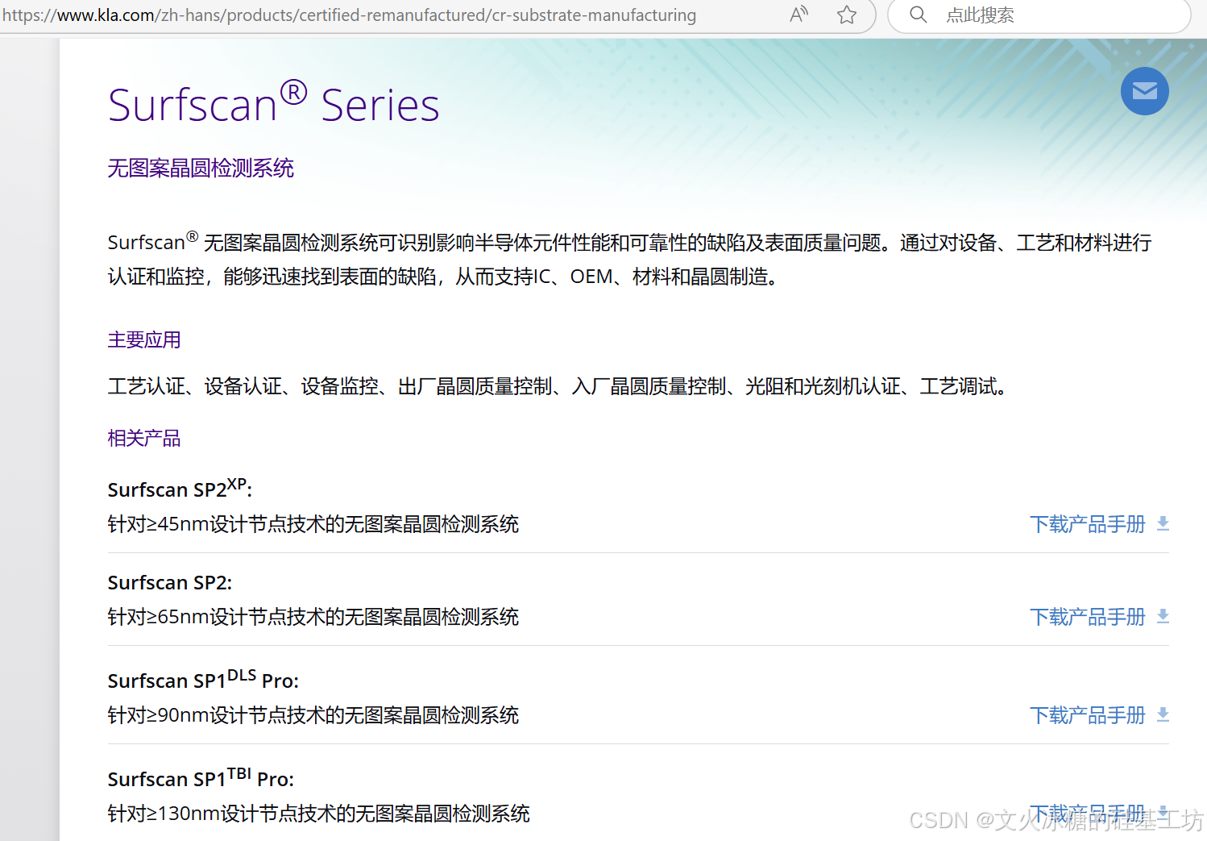Click download arrow icon for SP1 DLS Pro

coord(1163,715)
